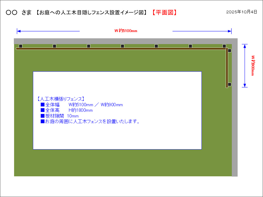Click the lower black post on right-side fence
The image size is (263, 197).
point(230,84)
